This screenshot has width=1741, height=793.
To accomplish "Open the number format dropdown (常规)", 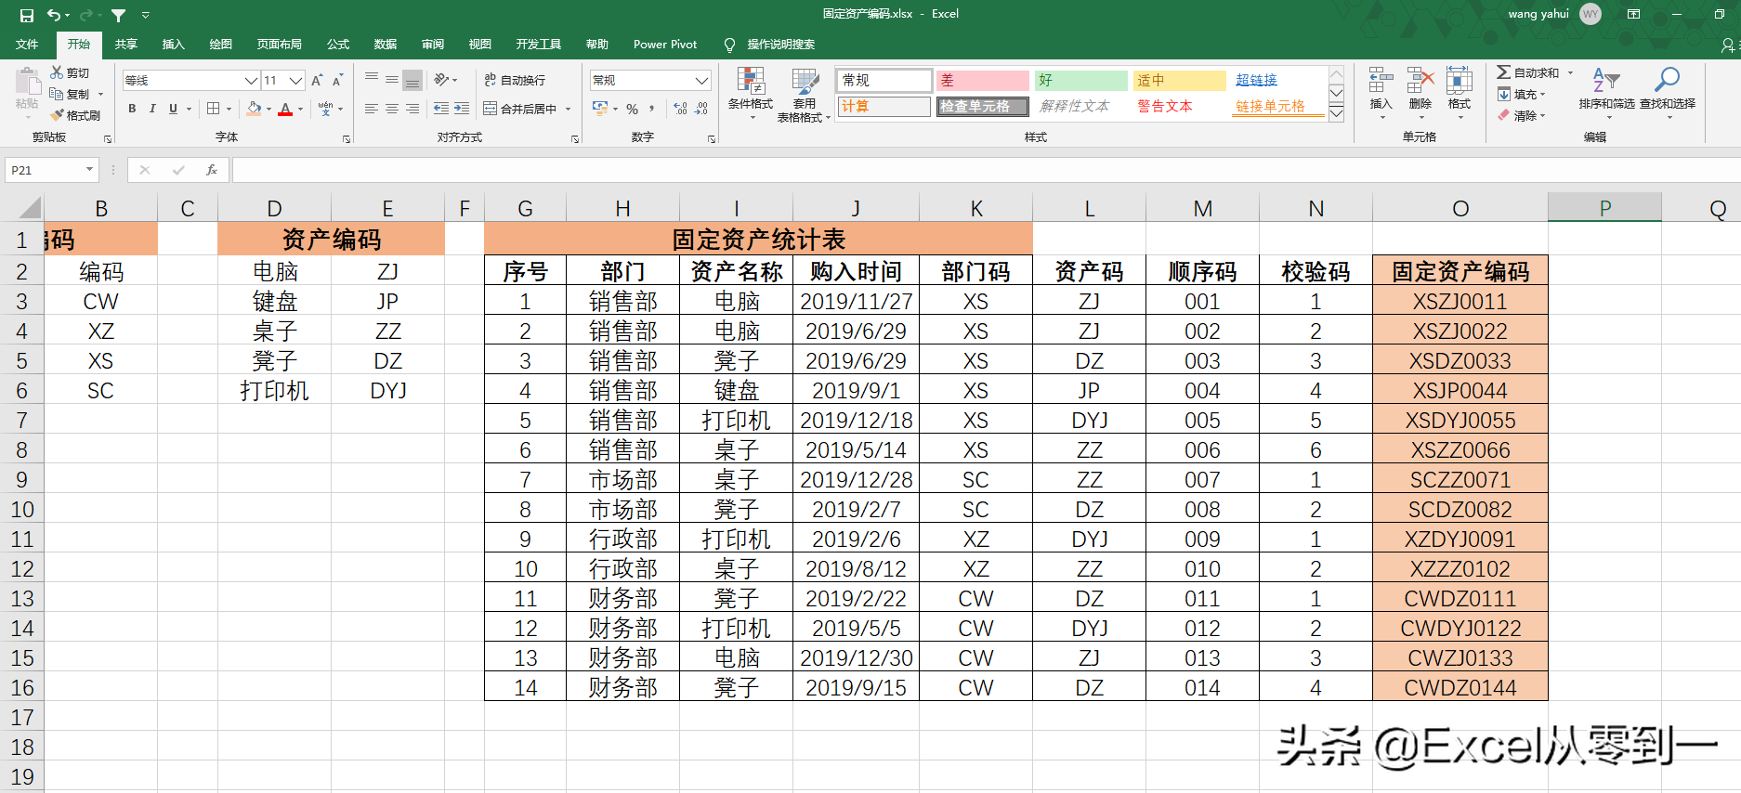I will [701, 81].
